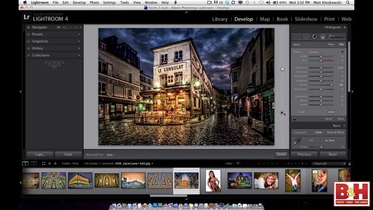This screenshot has height=210, width=373.
Task: Expand the Histogram panel triangle
Action: point(344,27)
